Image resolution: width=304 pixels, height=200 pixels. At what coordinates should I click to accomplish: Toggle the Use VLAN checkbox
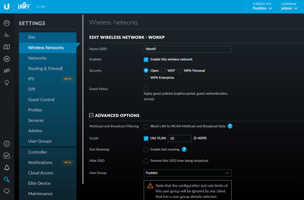pos(146,138)
